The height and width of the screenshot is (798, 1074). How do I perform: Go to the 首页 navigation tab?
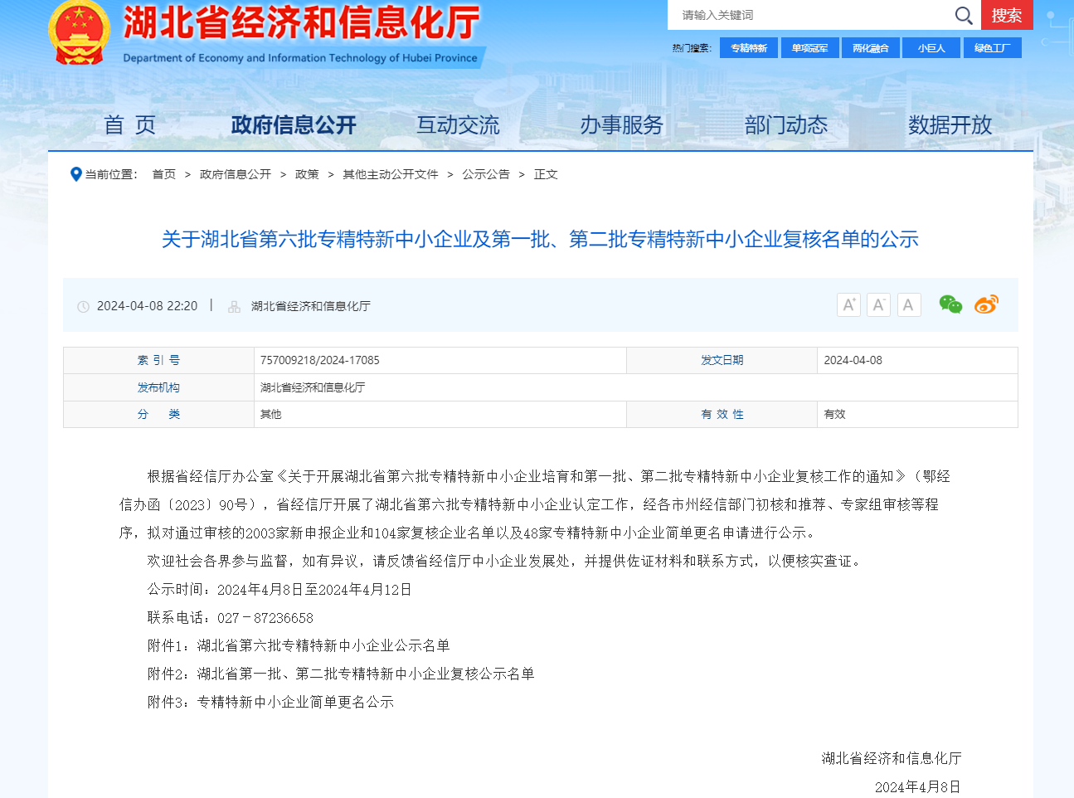(129, 125)
